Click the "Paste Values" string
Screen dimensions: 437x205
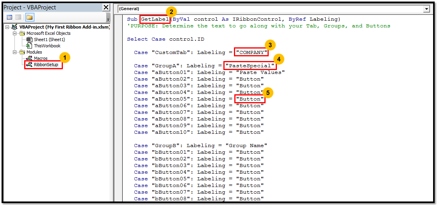(260, 73)
